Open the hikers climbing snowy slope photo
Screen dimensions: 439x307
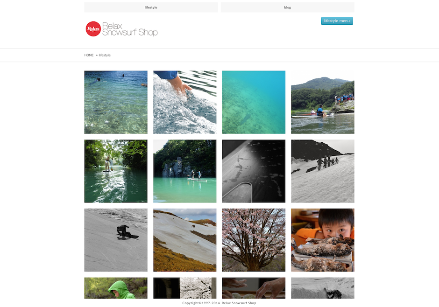pos(323,171)
